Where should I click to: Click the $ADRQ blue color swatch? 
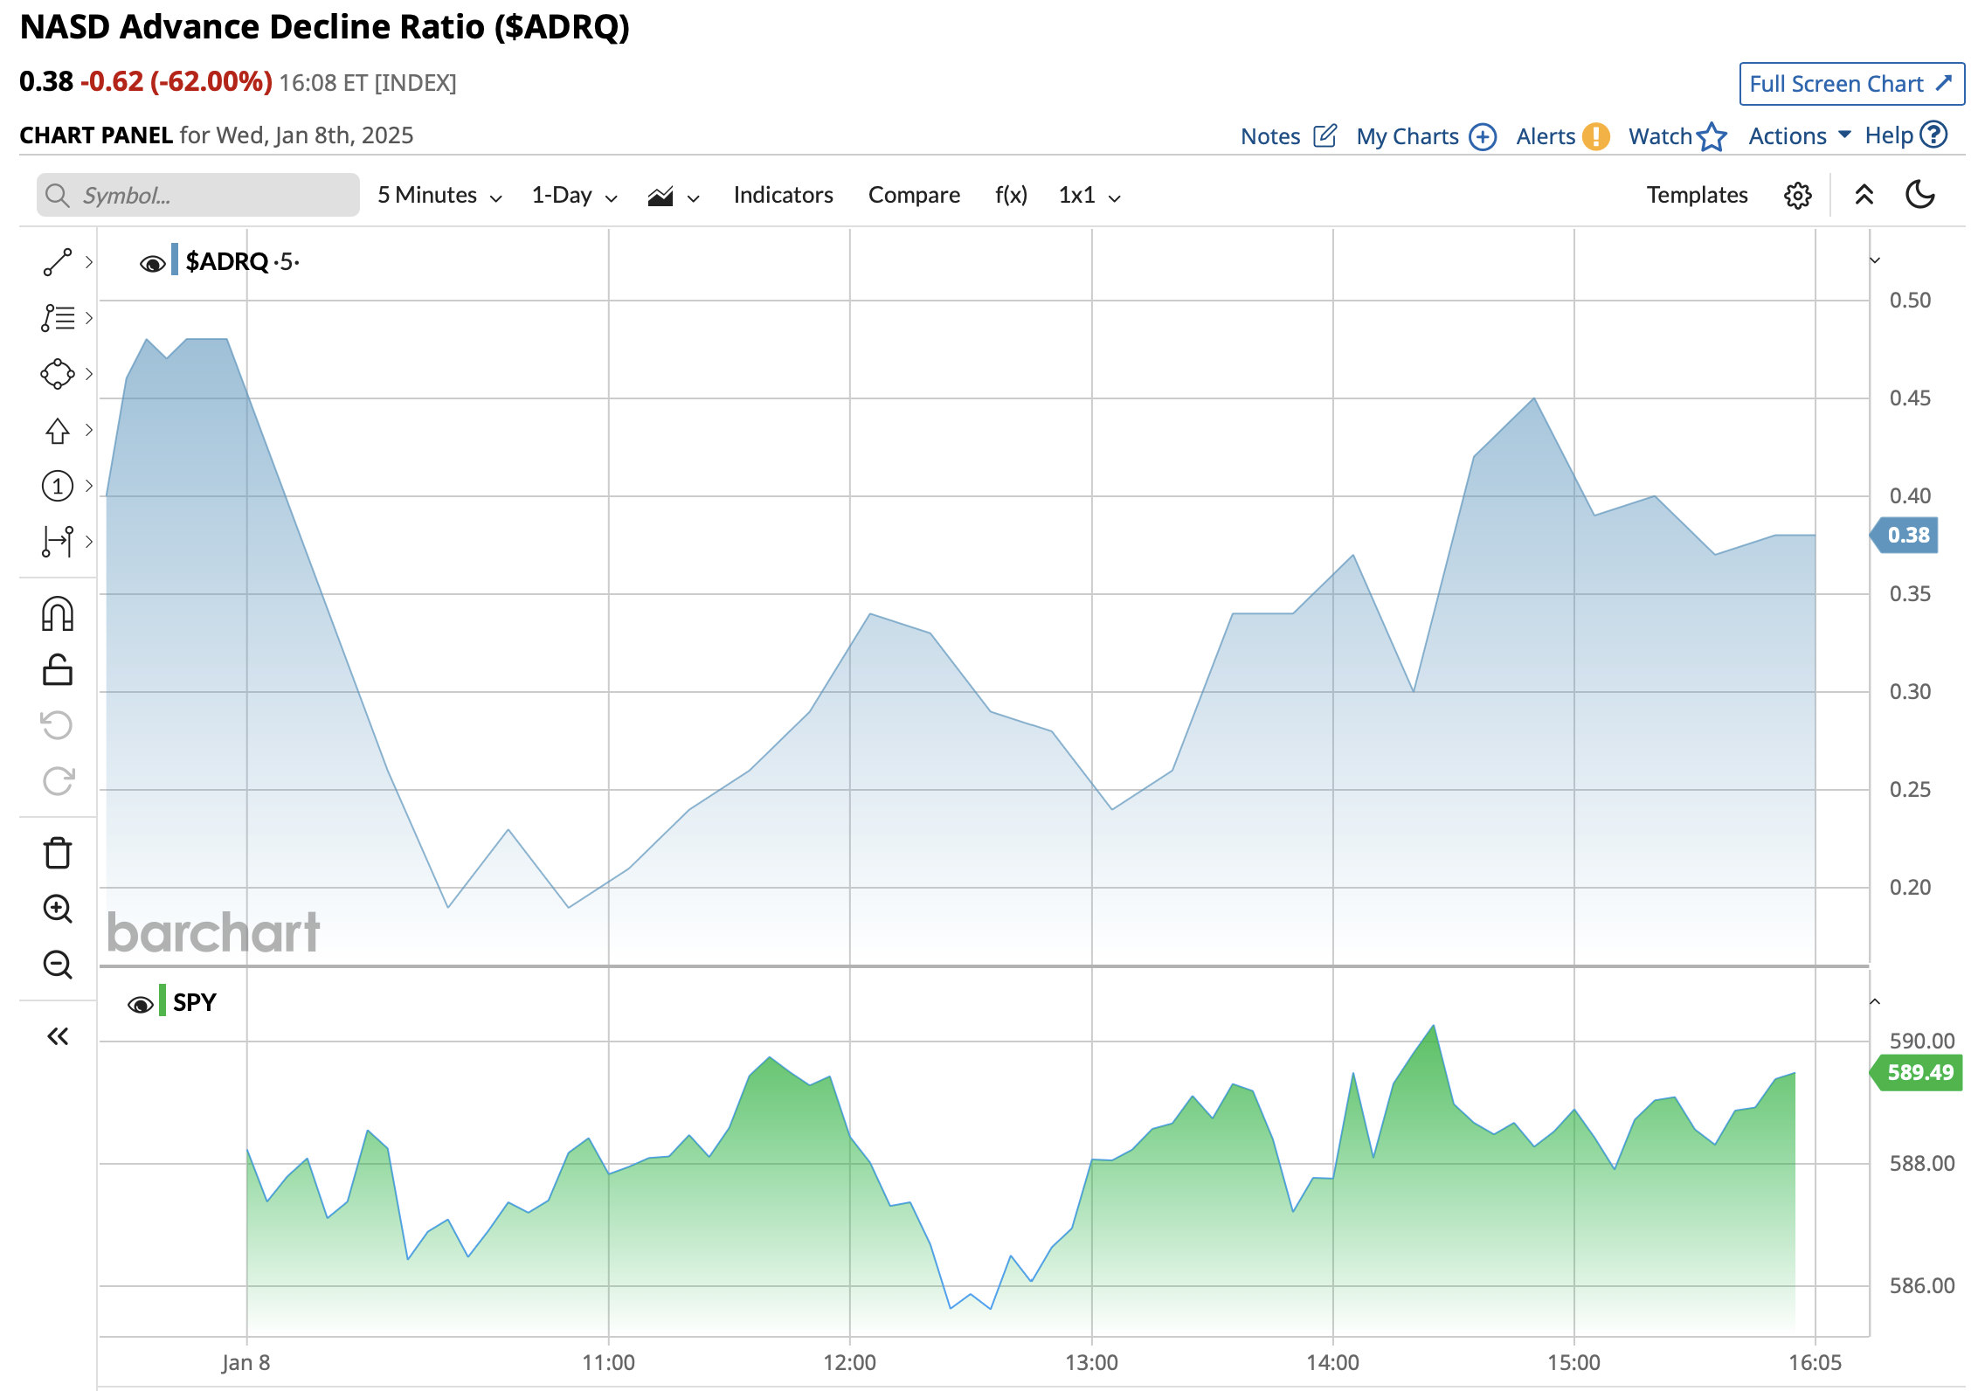[175, 260]
